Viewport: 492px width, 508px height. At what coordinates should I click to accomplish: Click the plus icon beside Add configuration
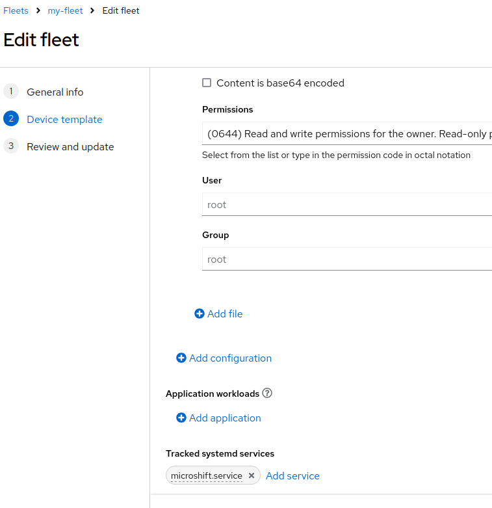coord(181,358)
